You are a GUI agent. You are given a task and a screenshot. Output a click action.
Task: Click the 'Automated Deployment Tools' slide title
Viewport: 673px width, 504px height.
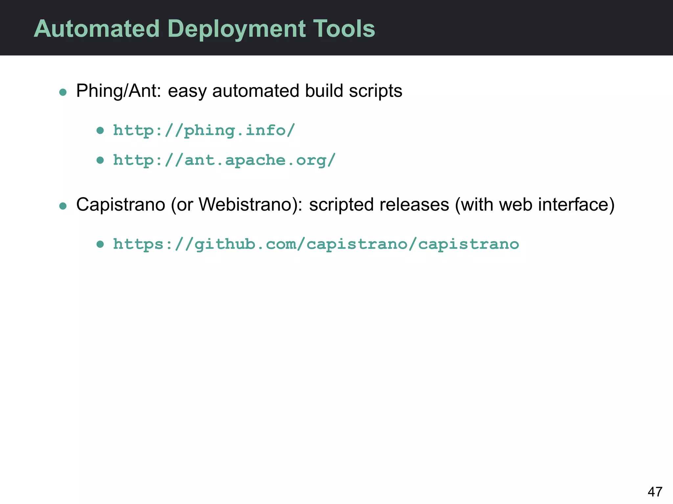pyautogui.click(x=204, y=29)
